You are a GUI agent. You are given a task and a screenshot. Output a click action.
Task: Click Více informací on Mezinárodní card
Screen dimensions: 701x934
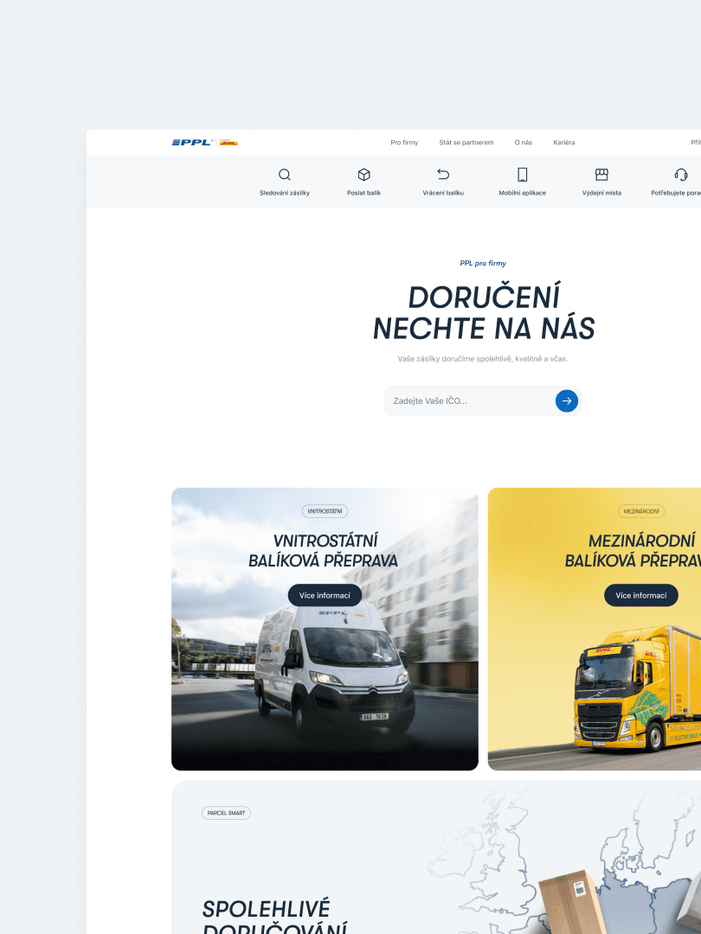641,595
